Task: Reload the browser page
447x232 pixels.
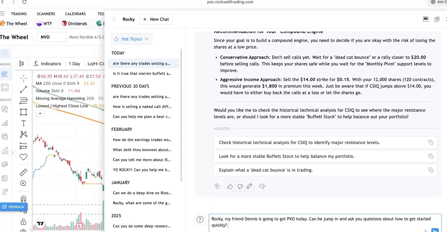Action: pyautogui.click(x=24, y=2)
